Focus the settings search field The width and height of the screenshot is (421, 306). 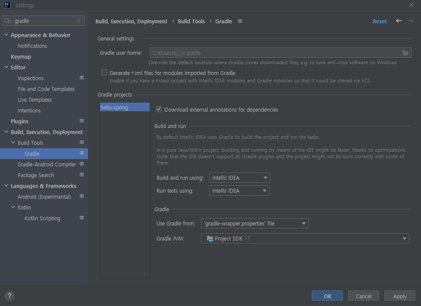43,21
